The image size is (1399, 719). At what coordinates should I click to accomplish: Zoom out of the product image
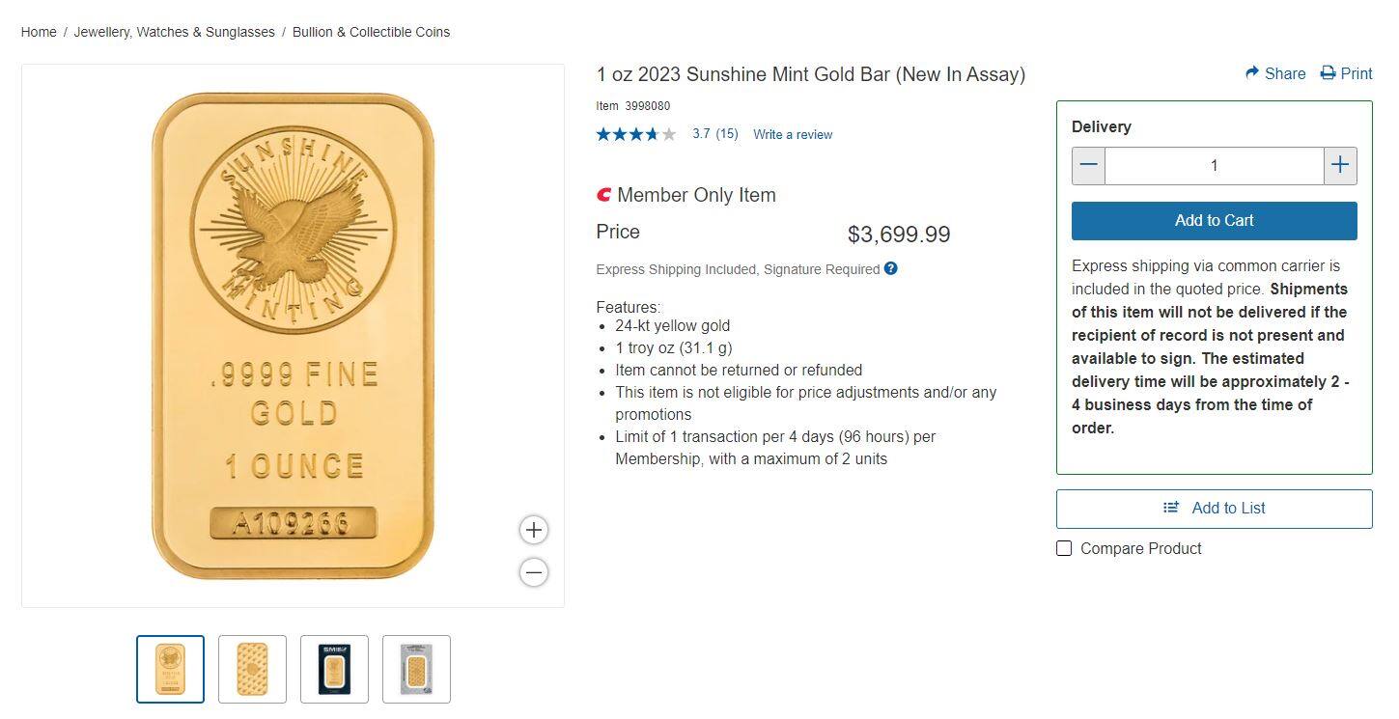[x=533, y=571]
